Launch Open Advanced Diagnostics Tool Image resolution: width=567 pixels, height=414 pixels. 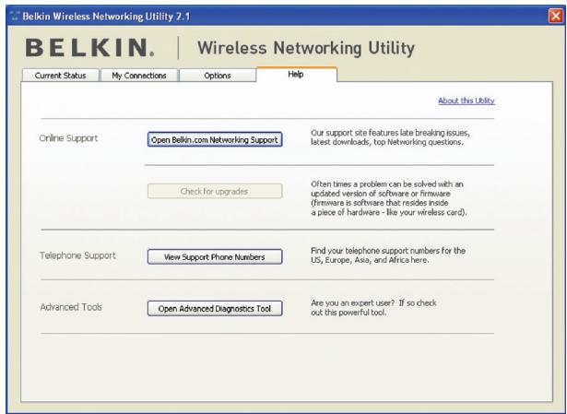215,309
